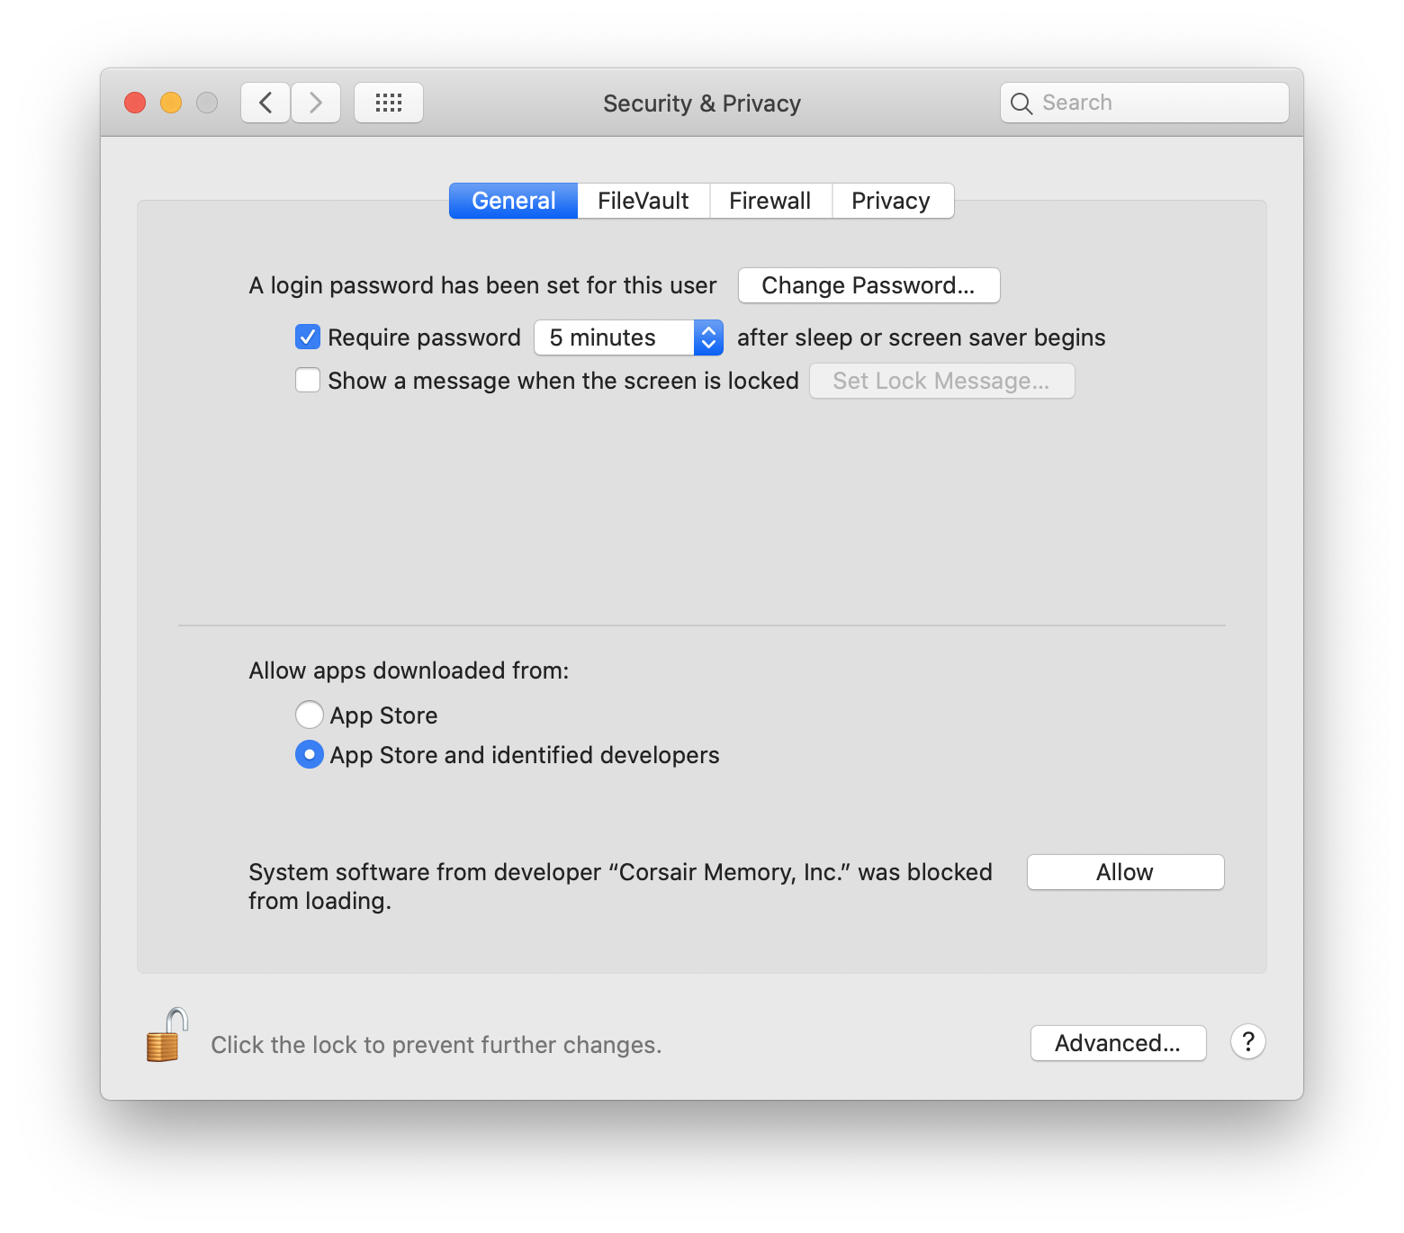This screenshot has width=1404, height=1233.
Task: Select the General tab
Action: click(x=512, y=200)
